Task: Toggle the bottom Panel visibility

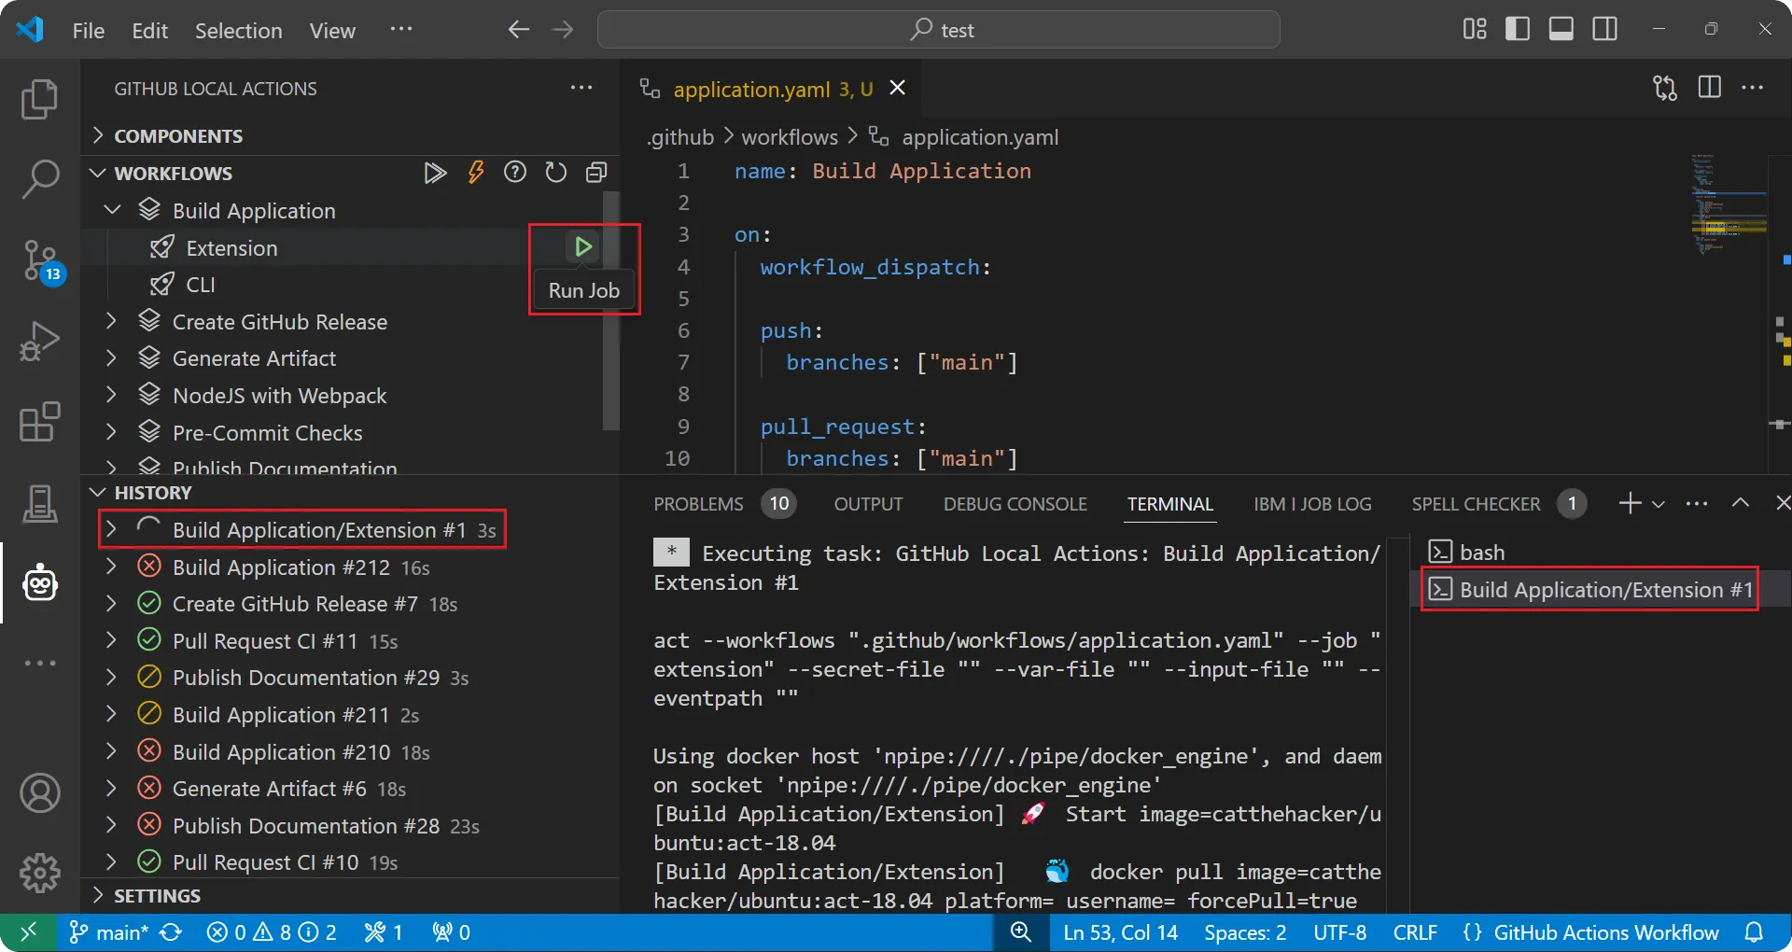Action: pyautogui.click(x=1561, y=29)
